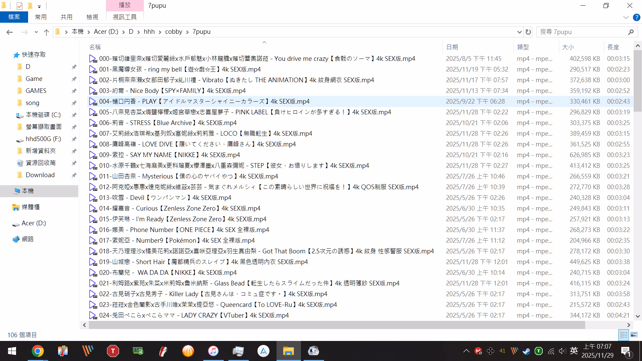Show hidden system tray icons

[466, 351]
